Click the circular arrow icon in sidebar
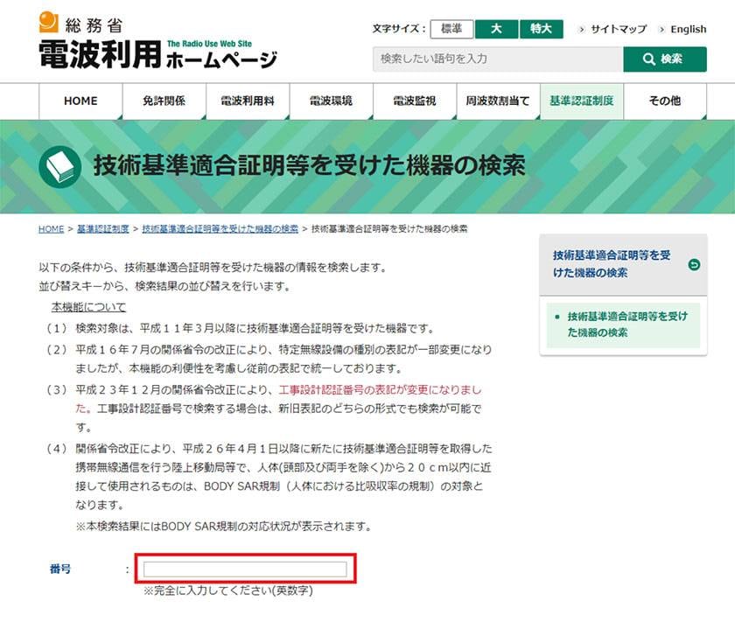Image resolution: width=735 pixels, height=622 pixels. (x=694, y=264)
